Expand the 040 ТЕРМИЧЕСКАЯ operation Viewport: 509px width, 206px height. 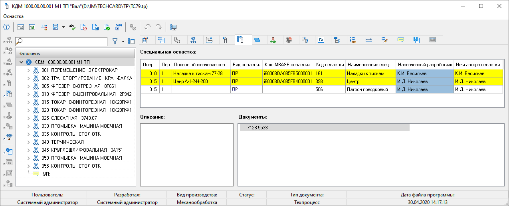click(29, 142)
